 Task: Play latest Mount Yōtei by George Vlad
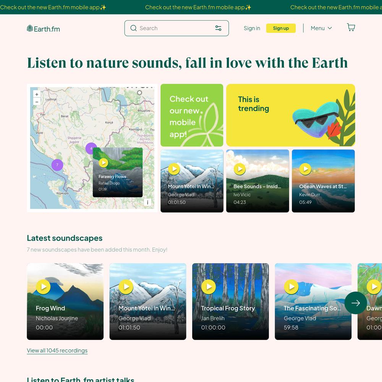coord(126,287)
